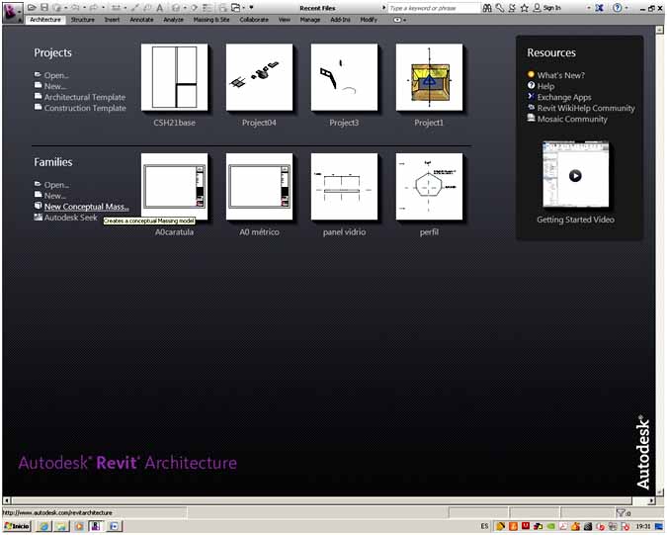Open the Analyze ribbon tab

(173, 20)
